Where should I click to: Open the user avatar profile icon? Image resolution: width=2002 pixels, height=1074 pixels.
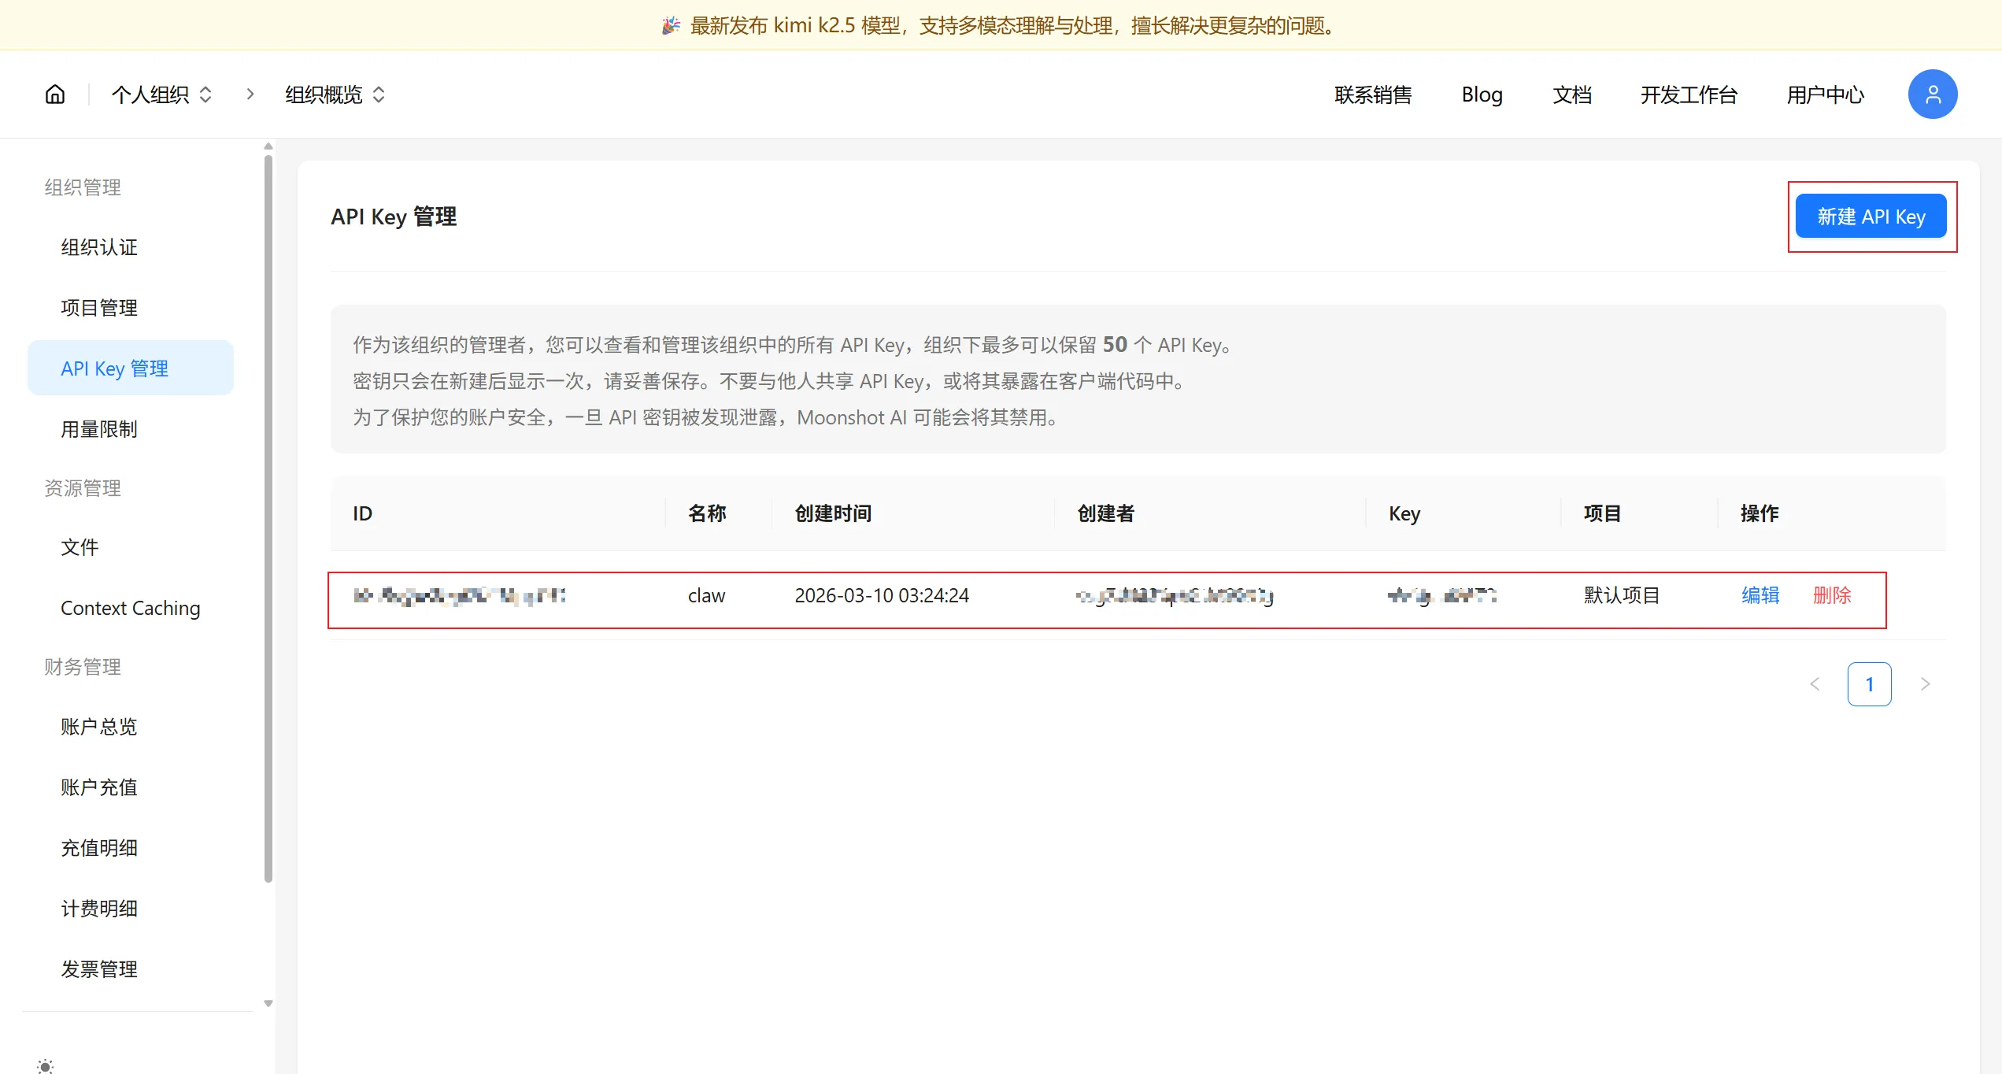click(x=1932, y=94)
